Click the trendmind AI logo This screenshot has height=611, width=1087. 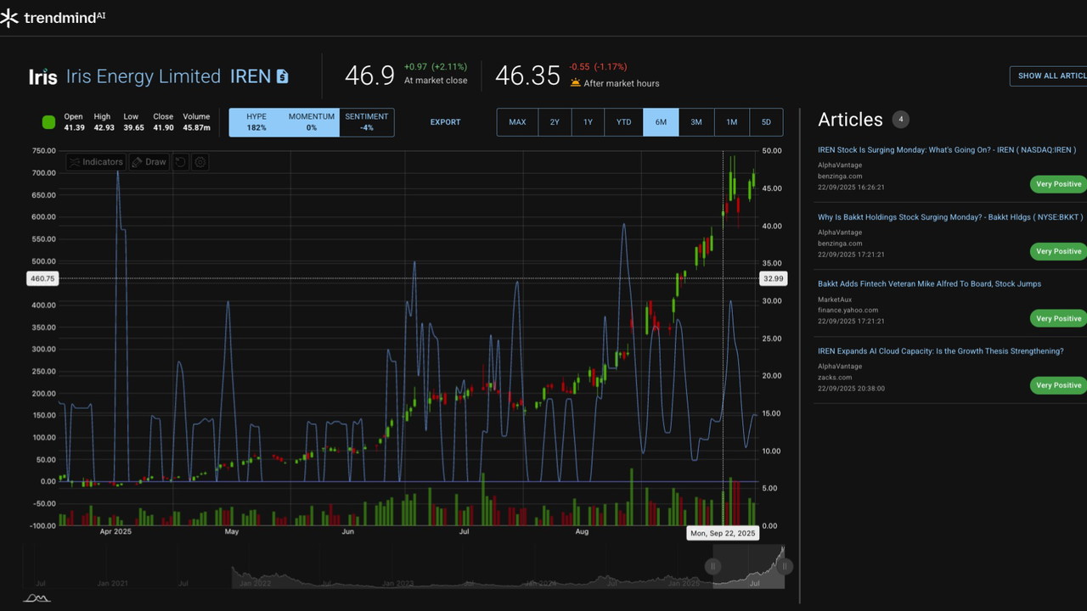point(53,18)
